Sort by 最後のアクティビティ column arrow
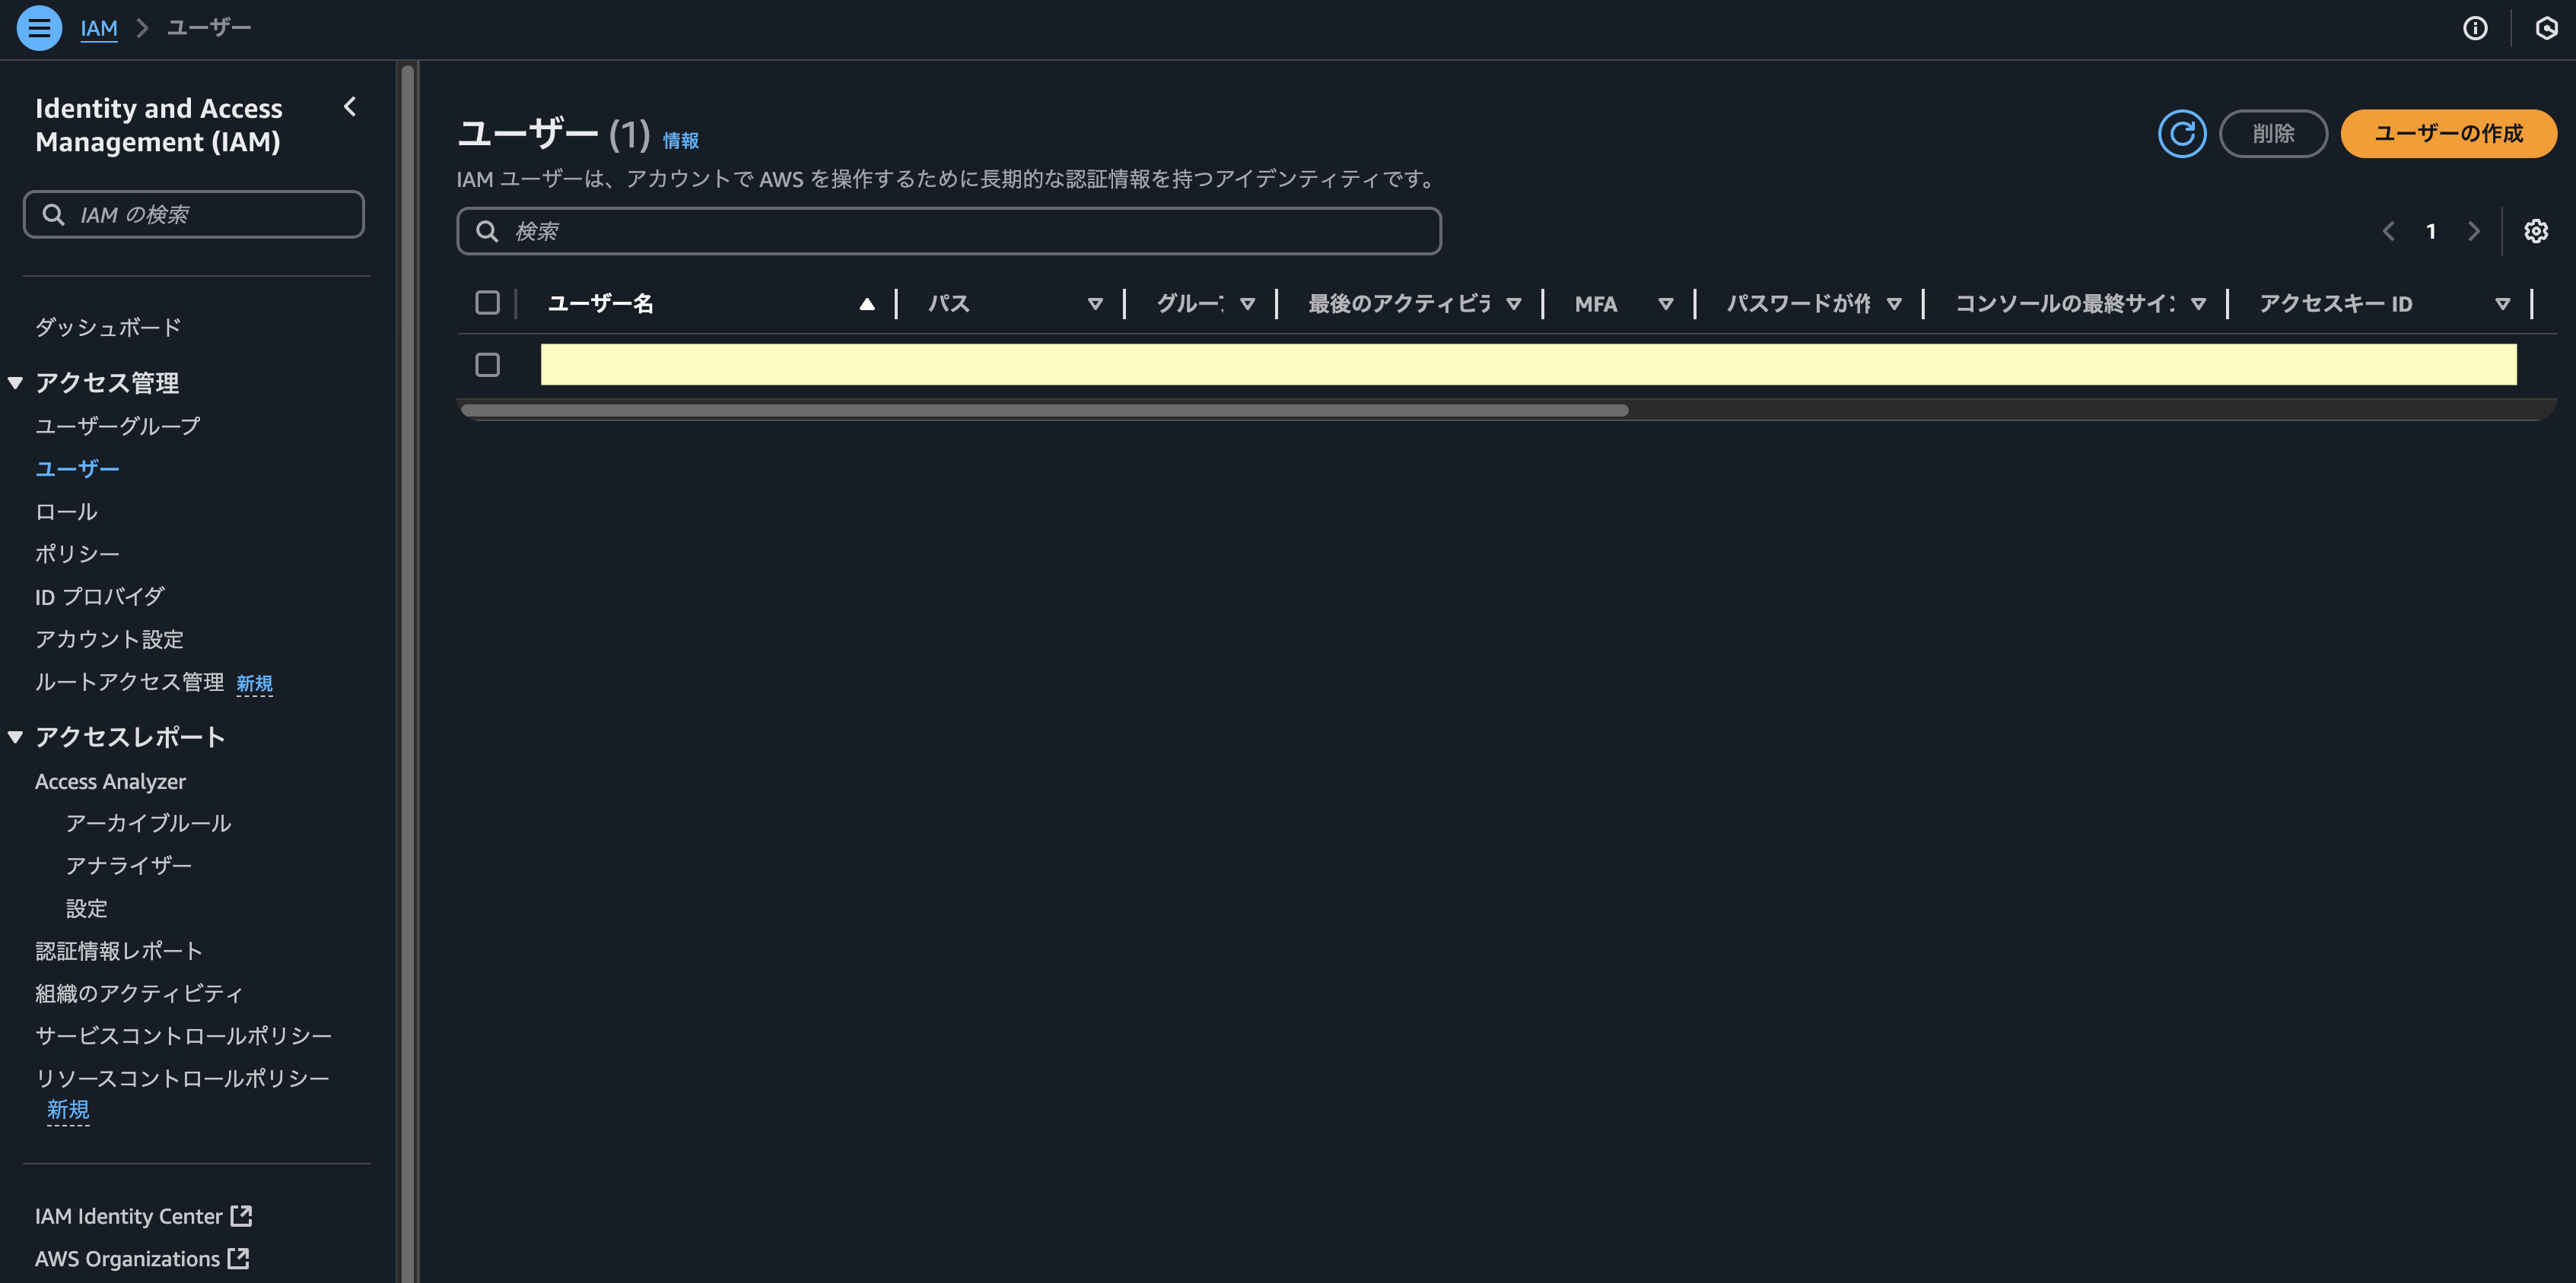 pos(1513,304)
